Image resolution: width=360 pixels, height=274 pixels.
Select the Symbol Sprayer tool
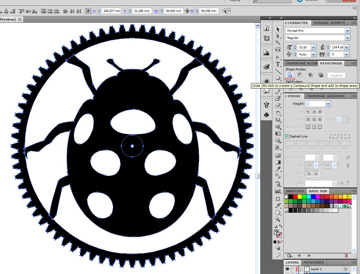pyautogui.click(x=278, y=184)
